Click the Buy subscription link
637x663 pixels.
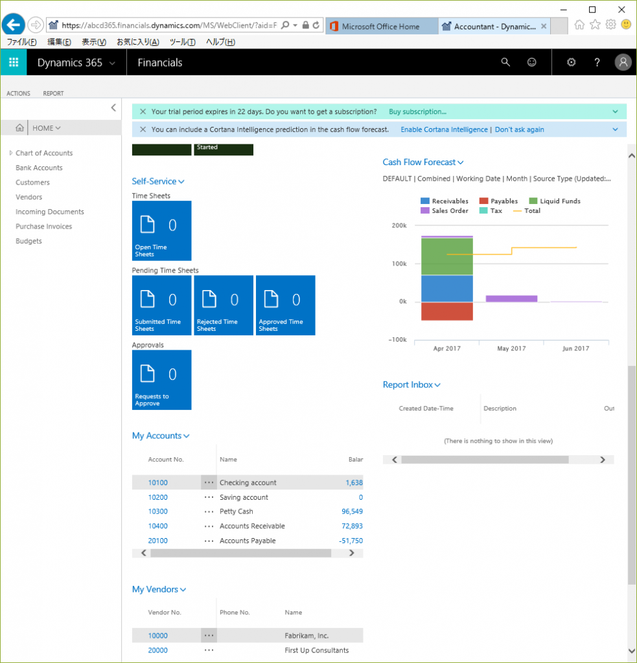coord(418,111)
